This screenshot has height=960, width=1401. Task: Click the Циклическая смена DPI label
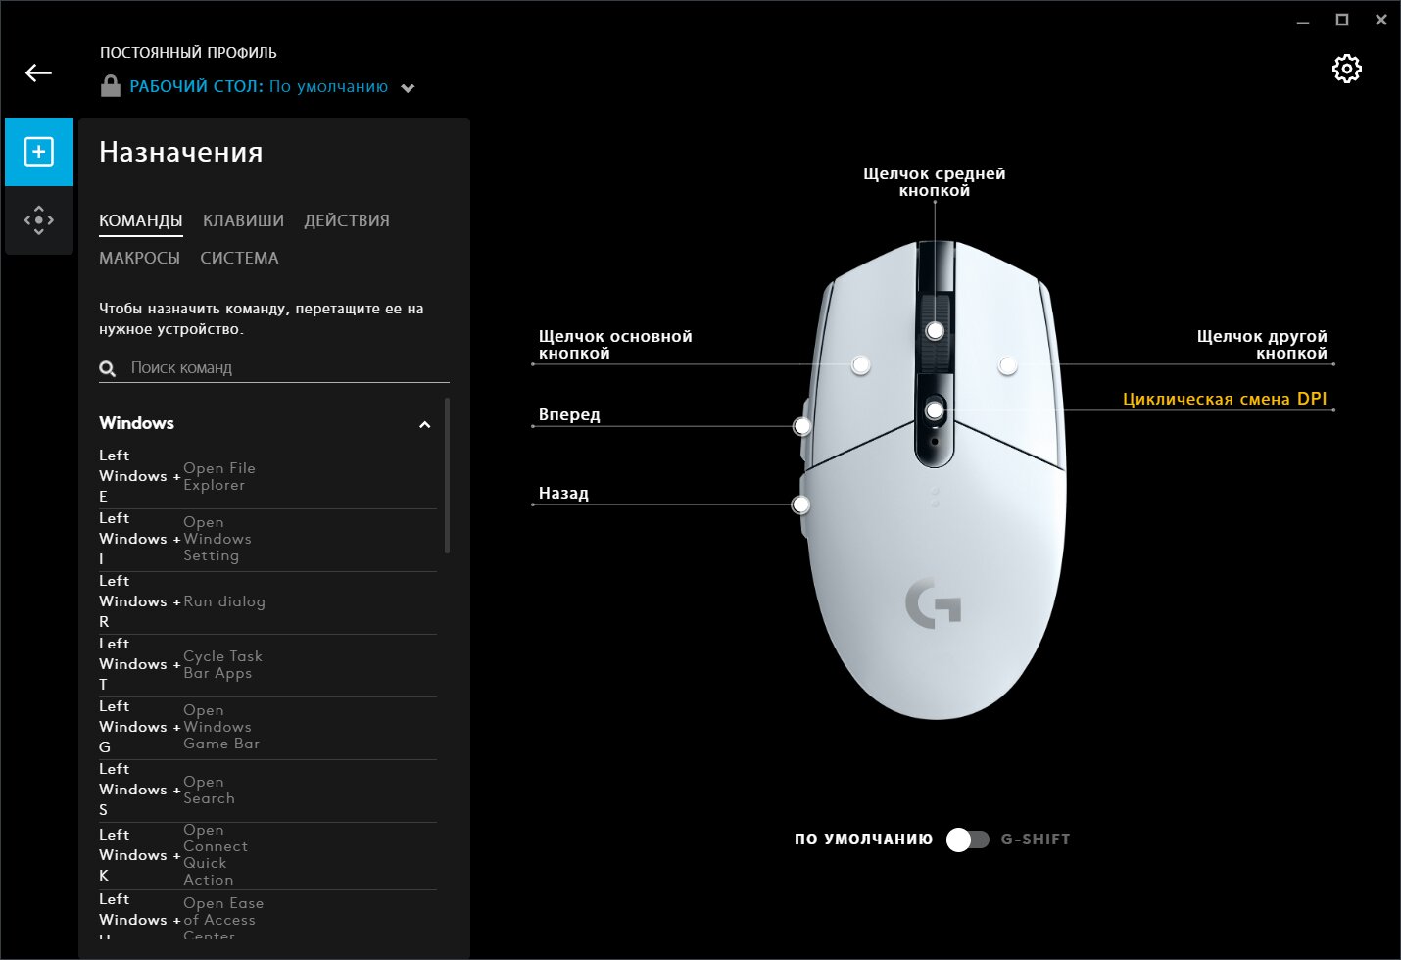click(x=1225, y=399)
